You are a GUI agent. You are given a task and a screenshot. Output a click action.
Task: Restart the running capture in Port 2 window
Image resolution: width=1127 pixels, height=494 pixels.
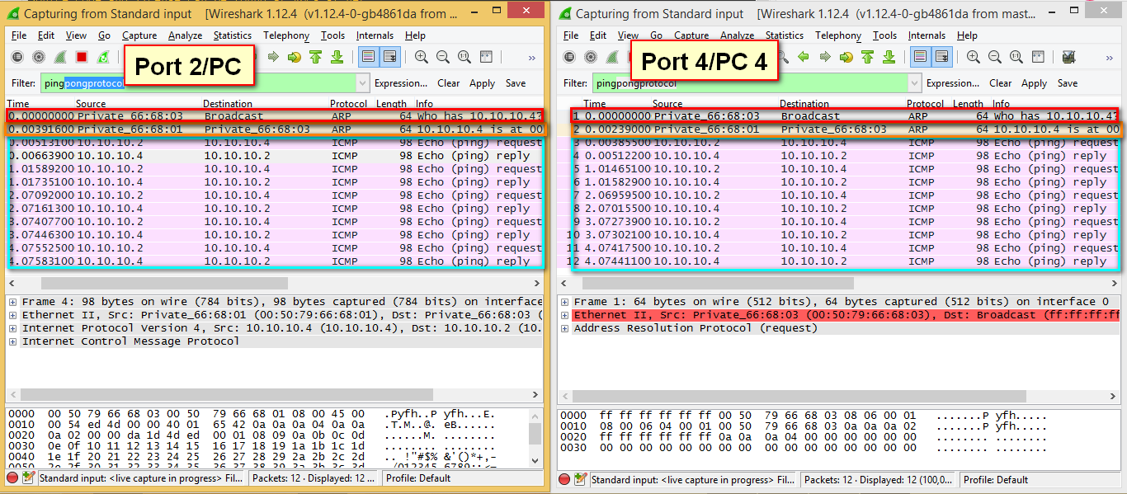103,56
